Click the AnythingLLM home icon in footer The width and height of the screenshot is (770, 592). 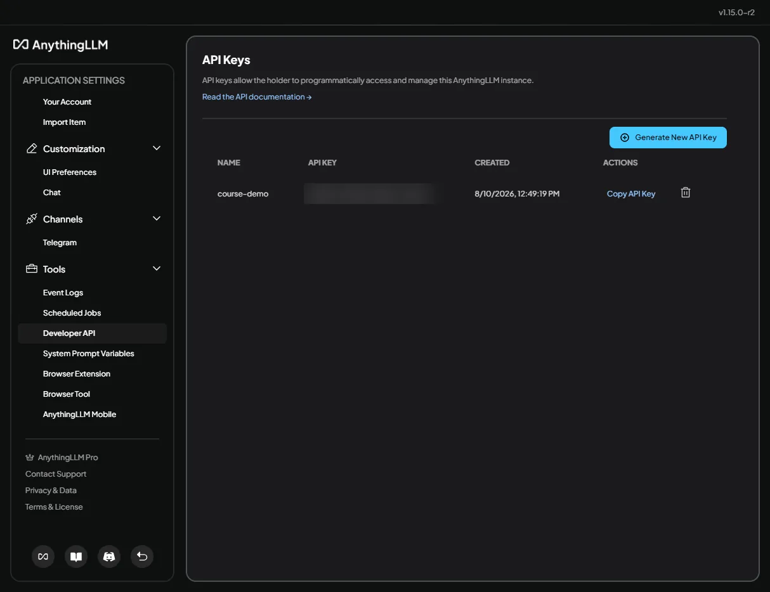[43, 557]
